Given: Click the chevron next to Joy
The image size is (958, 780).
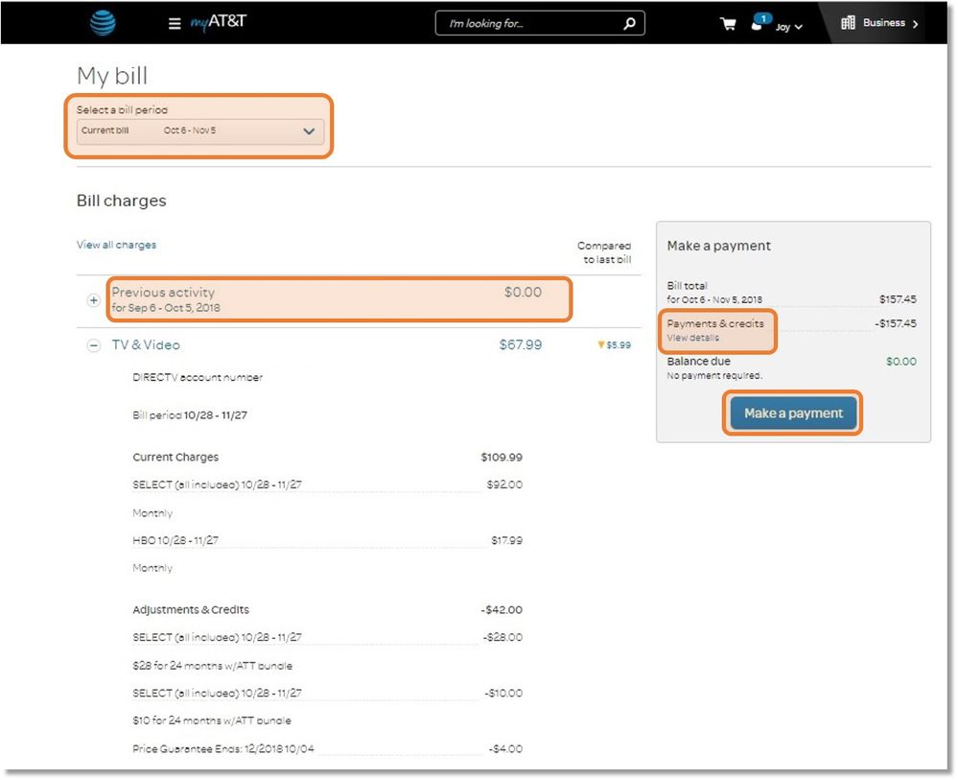Looking at the screenshot, I should [797, 27].
